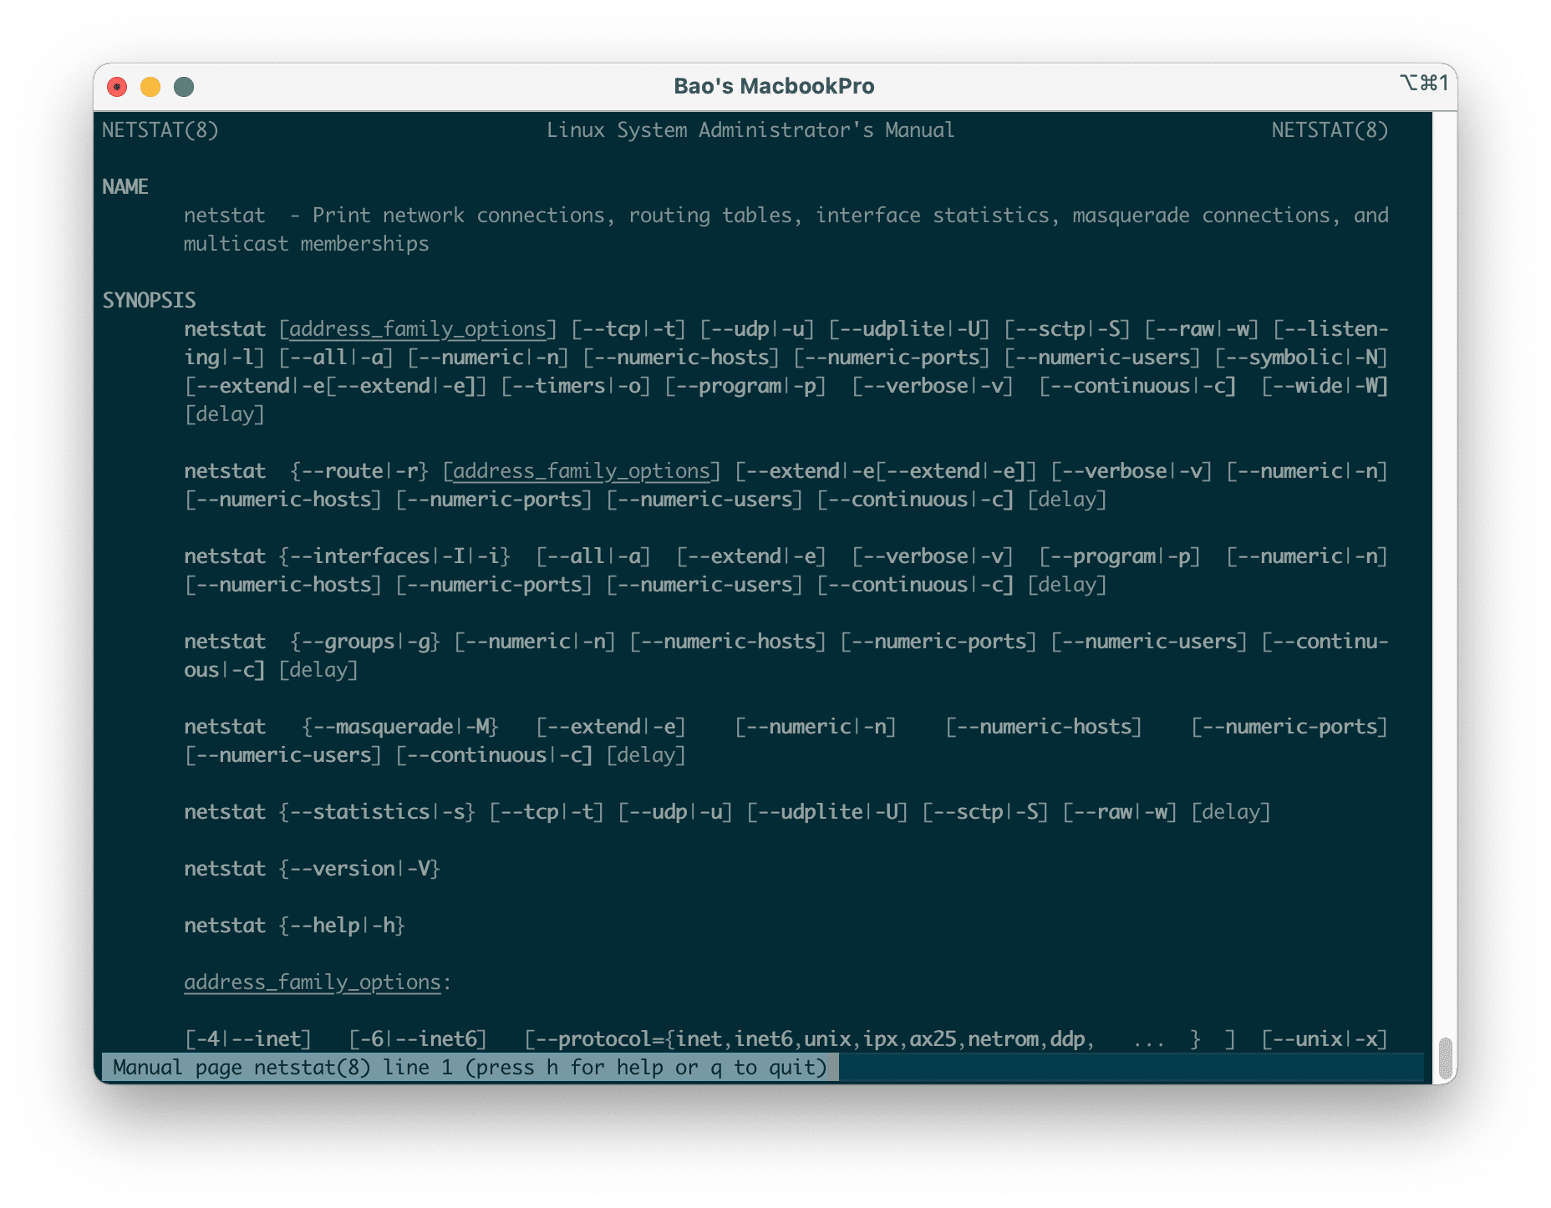Click the SYNOPSIS section heading

(149, 301)
